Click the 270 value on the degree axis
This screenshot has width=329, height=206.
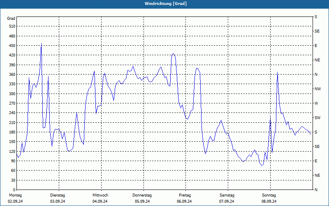point(12,103)
